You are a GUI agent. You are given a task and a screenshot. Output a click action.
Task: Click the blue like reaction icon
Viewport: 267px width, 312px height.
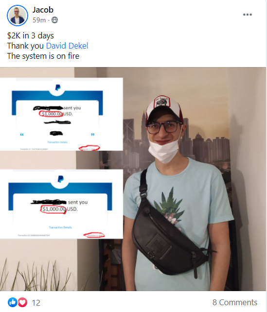coord(13,302)
